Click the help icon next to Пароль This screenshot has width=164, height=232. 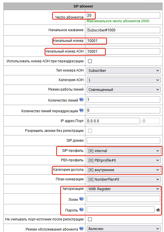81,209
